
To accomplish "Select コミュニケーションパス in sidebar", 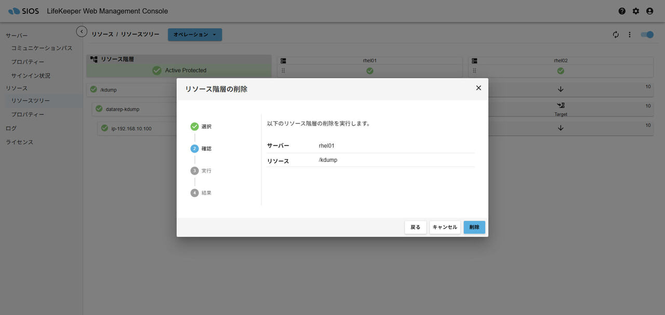I will (42, 48).
